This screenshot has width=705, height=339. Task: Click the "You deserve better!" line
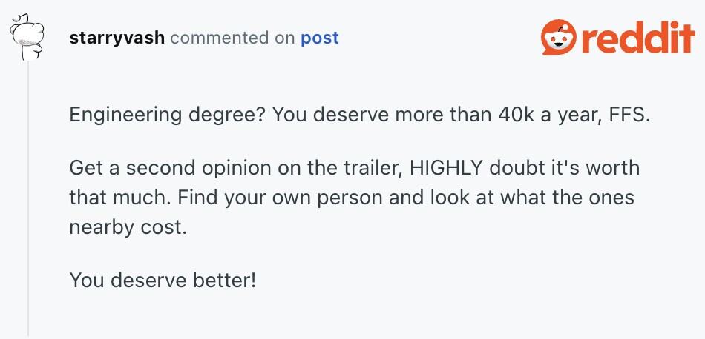pos(163,281)
